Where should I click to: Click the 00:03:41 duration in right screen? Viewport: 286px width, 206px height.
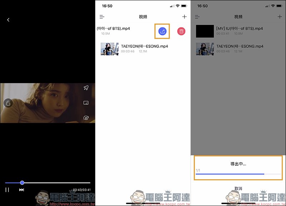point(223,34)
